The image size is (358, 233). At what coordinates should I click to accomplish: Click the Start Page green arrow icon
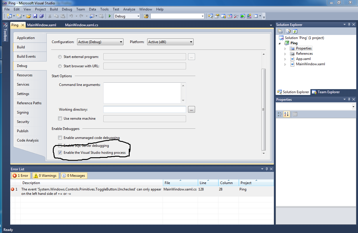[x=243, y=16]
